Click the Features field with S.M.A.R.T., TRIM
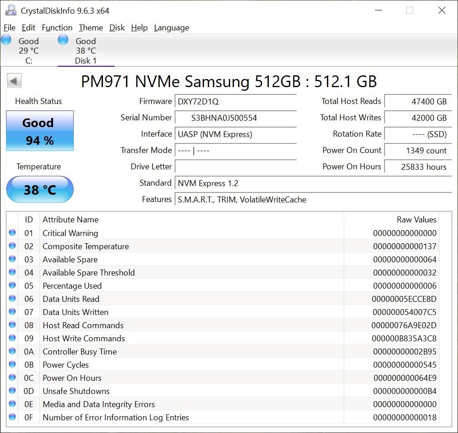This screenshot has height=433, width=458. coord(313,200)
